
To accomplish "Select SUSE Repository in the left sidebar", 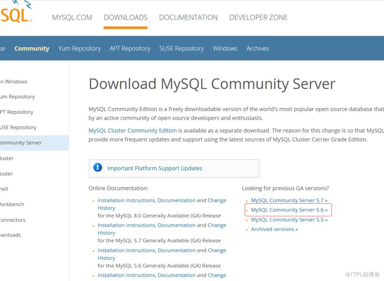I will 18,127.
